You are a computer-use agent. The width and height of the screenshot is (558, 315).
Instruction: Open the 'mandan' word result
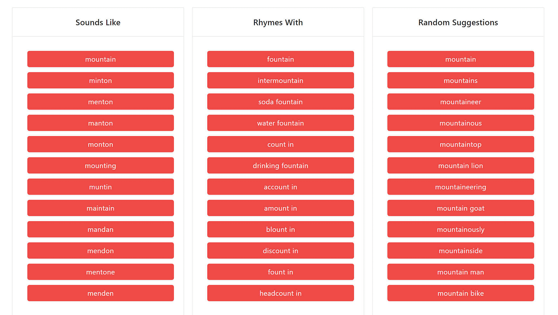(100, 230)
